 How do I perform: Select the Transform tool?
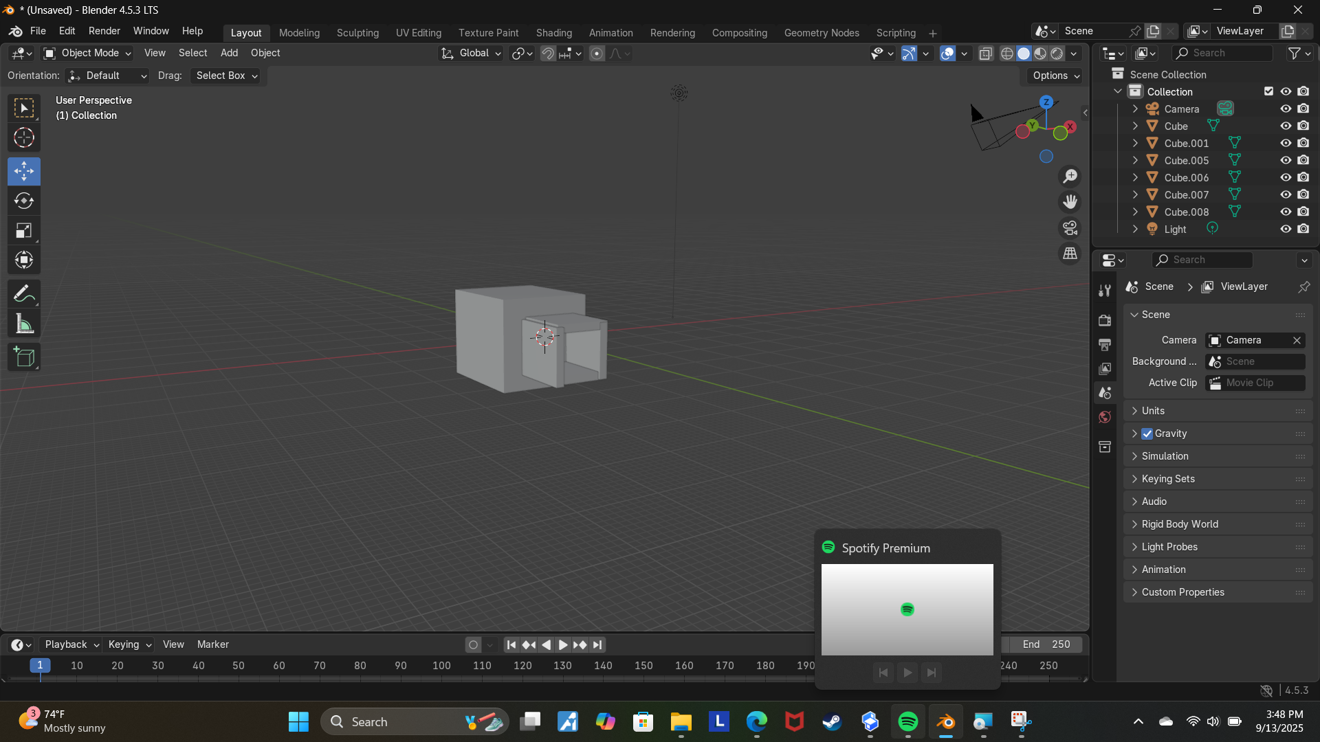pos(24,260)
